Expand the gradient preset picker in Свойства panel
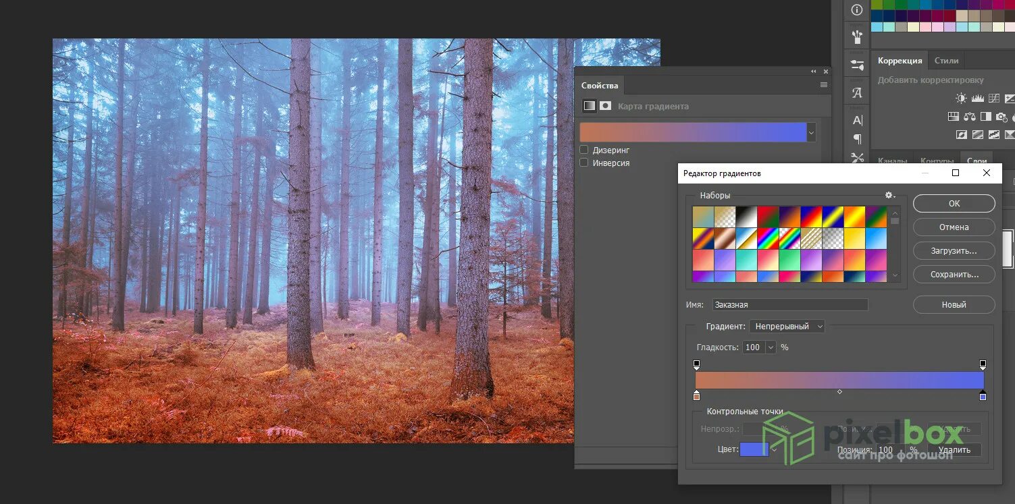Viewport: 1015px width, 504px height. point(812,132)
